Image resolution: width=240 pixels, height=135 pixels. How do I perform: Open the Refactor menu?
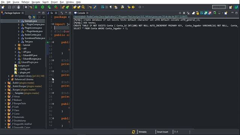click(x=25, y=2)
